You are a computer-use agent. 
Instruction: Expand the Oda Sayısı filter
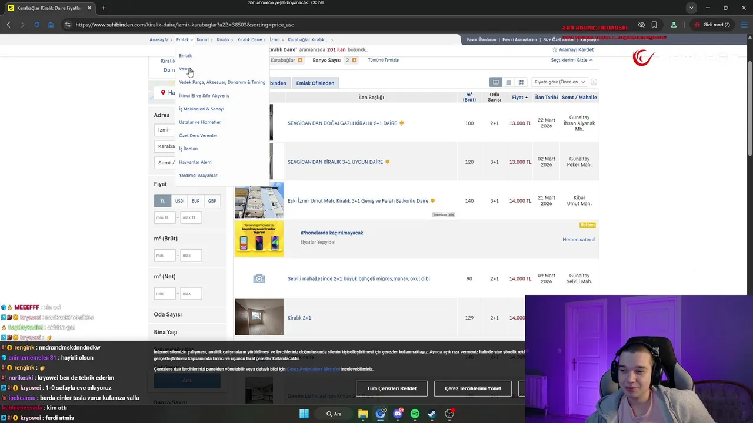168,315
